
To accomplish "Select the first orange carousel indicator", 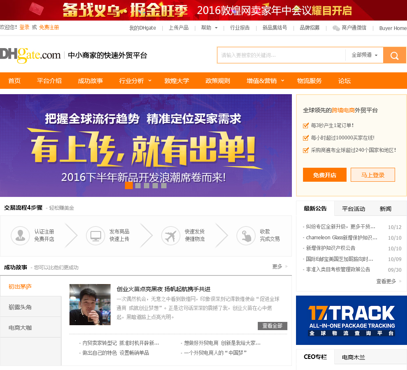I will [x=129, y=185].
